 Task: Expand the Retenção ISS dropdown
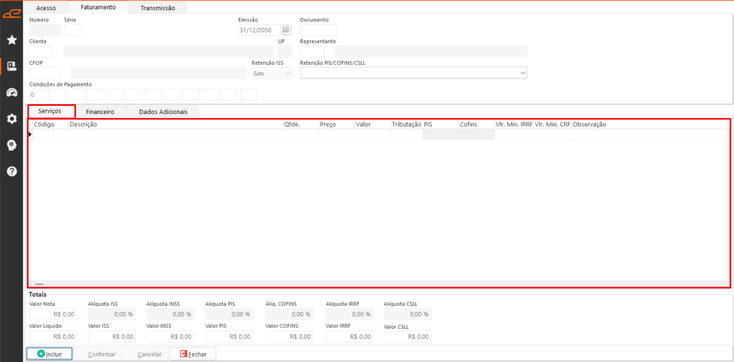tap(287, 73)
